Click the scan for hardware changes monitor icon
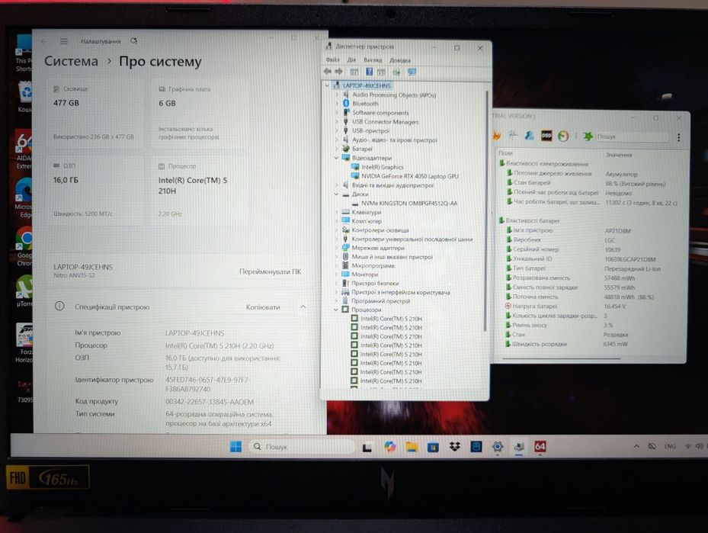Screen dimensions: 708x533 [412, 72]
